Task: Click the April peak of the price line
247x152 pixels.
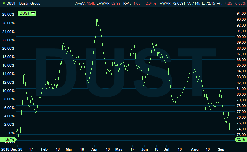Action: click(x=97, y=16)
